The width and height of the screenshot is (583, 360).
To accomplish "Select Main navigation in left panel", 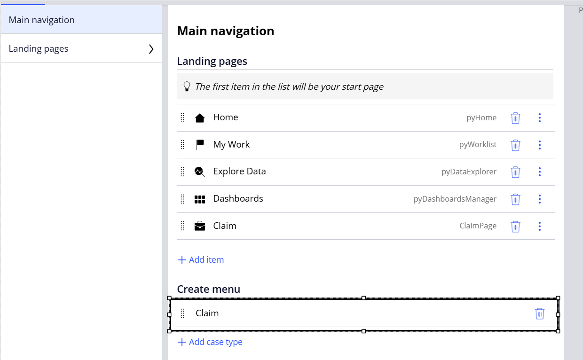I will pos(41,20).
